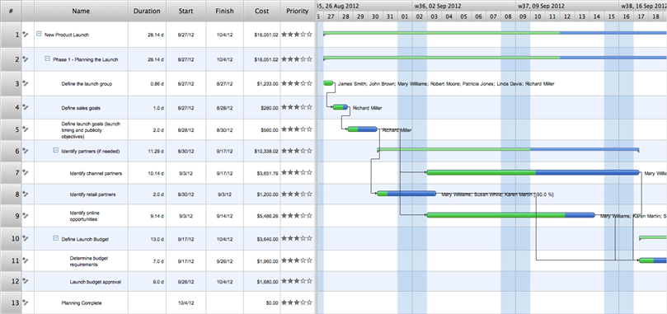
Task: Collapse Phase 1 - Planning the Launch
Action: pyautogui.click(x=47, y=59)
